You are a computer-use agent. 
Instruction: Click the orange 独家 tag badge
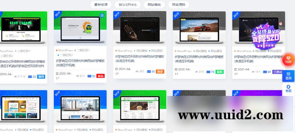pyautogui.click(x=160, y=71)
